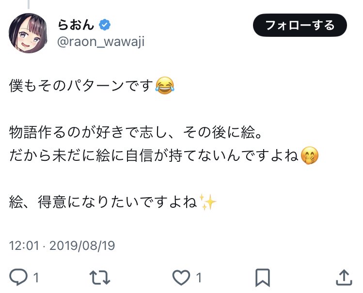Click the blue verified badge
363x293 pixels.
(105, 24)
